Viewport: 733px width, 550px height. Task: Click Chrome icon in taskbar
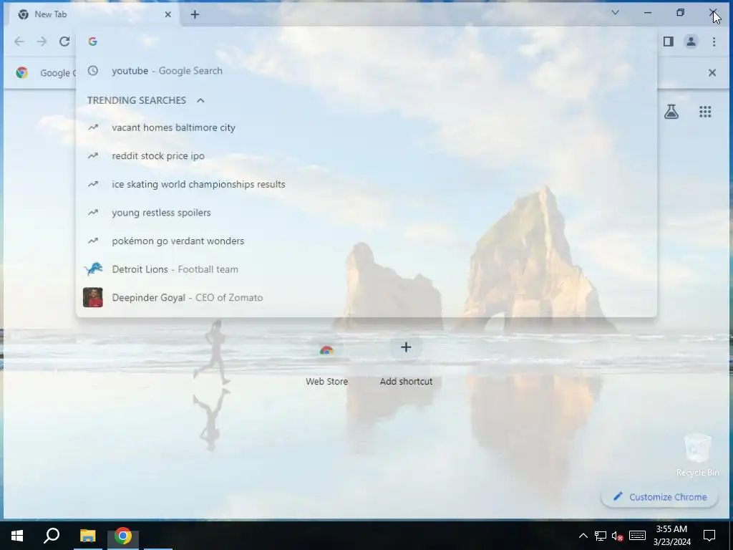pyautogui.click(x=123, y=536)
